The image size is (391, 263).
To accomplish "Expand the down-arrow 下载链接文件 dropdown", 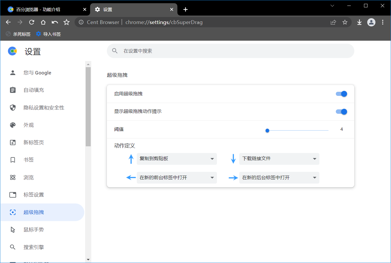I will (279, 159).
